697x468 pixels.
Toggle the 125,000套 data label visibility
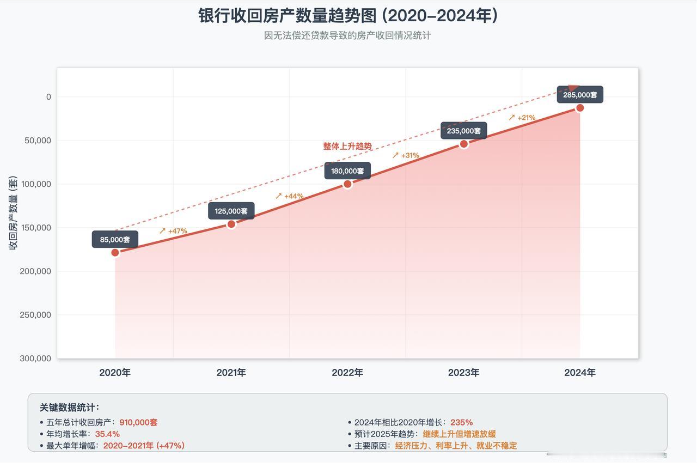point(231,210)
